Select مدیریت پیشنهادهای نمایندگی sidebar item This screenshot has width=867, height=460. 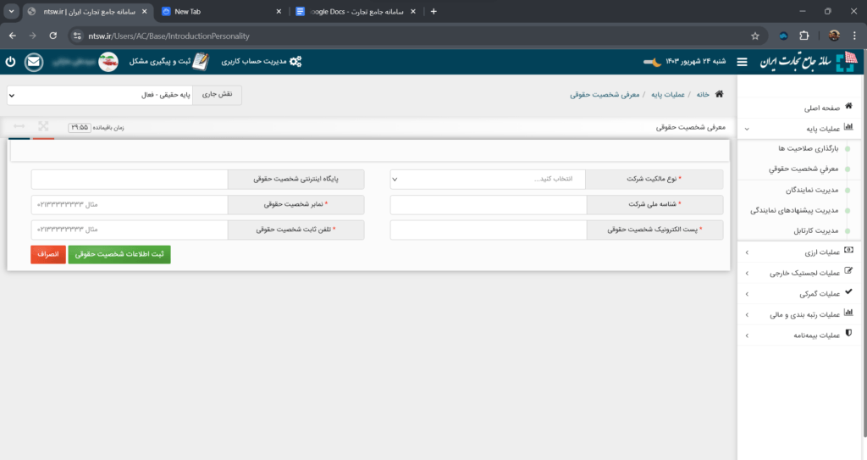tap(794, 210)
